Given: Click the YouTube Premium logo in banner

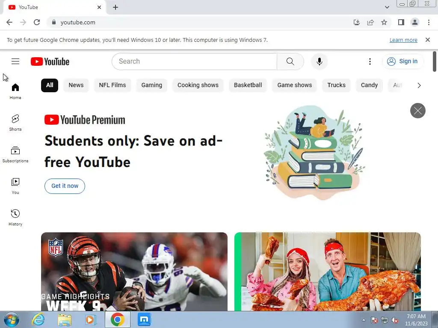Looking at the screenshot, I should click(85, 120).
